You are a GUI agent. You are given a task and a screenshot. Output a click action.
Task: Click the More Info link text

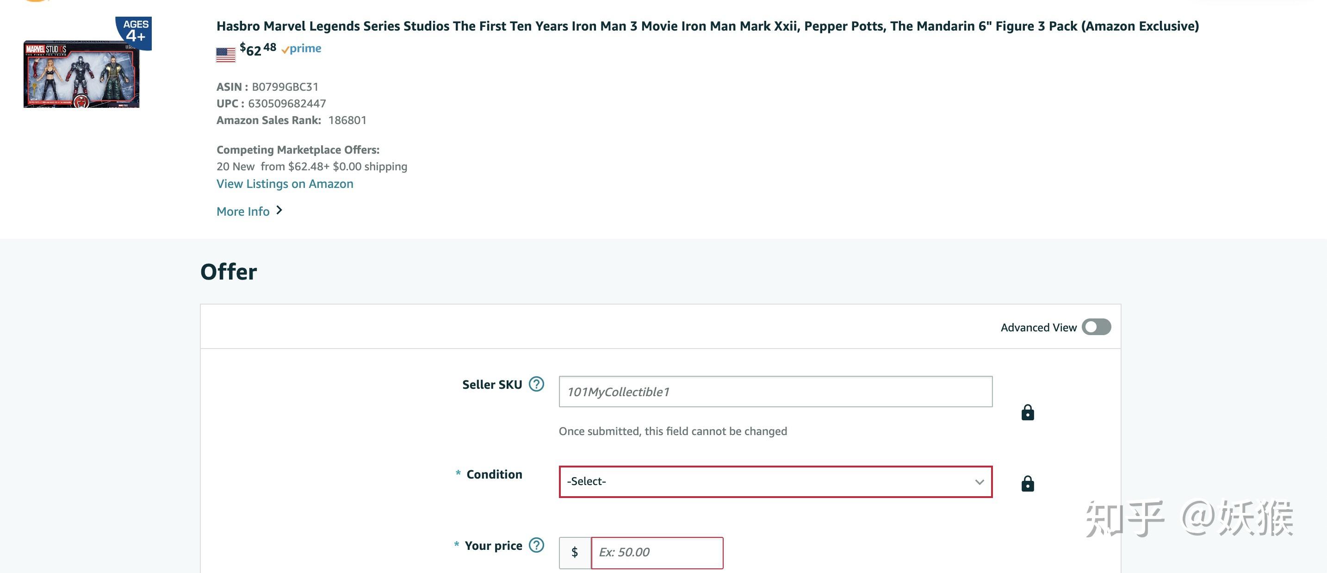pyautogui.click(x=242, y=211)
